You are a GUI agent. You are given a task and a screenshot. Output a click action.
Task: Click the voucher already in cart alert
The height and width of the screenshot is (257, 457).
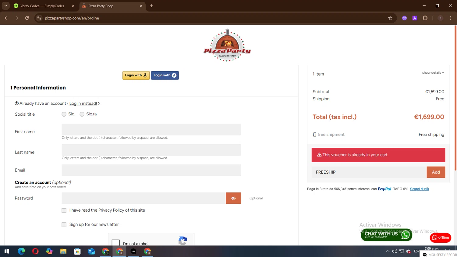pyautogui.click(x=378, y=155)
